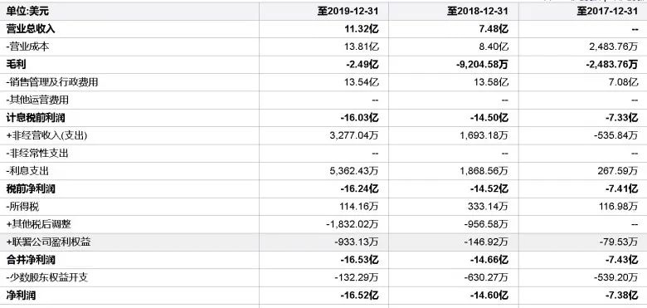This screenshot has height=308, width=647.
Task: Click the 单位:美元 header cell
Action: click(x=27, y=11)
